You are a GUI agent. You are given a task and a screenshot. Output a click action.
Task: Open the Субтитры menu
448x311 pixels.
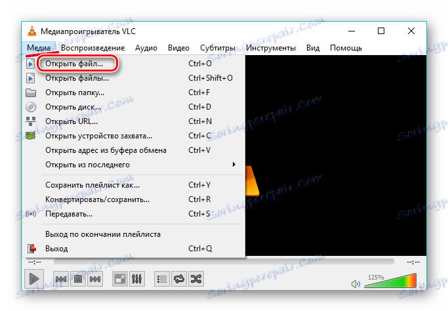(218, 48)
